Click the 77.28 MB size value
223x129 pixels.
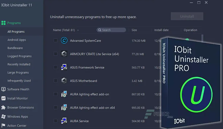pyautogui.click(x=138, y=54)
